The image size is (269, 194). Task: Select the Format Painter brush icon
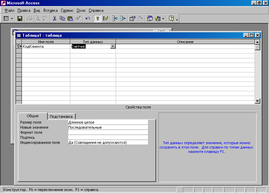[78, 19]
